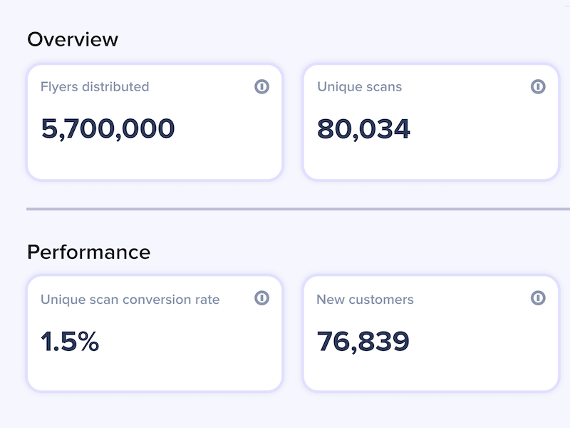Click the divider line between sections
Viewport: 570px width, 428px height.
(298, 209)
